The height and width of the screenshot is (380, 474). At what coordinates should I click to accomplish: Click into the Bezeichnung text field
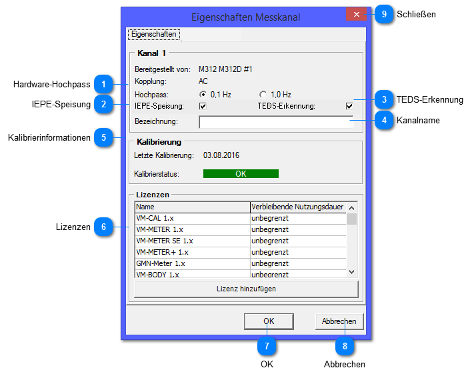(275, 121)
